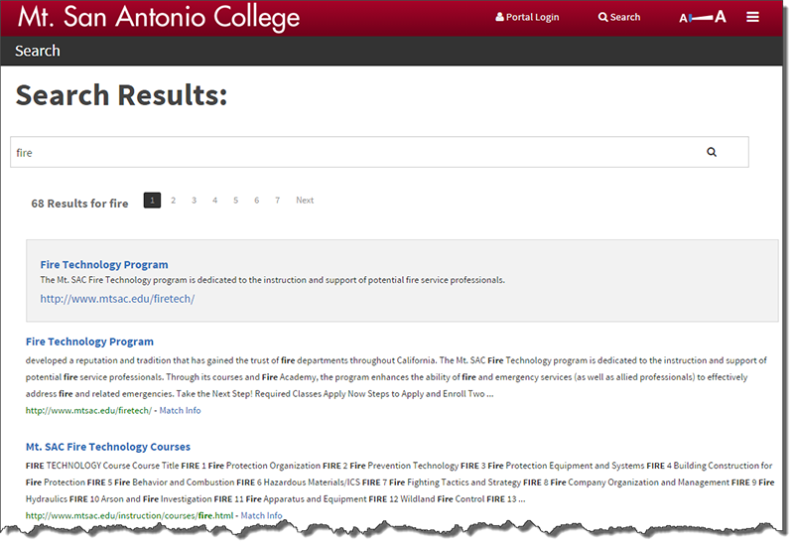This screenshot has width=794, height=552.
Task: Open second Fire Technology Program result title
Action: coord(89,342)
